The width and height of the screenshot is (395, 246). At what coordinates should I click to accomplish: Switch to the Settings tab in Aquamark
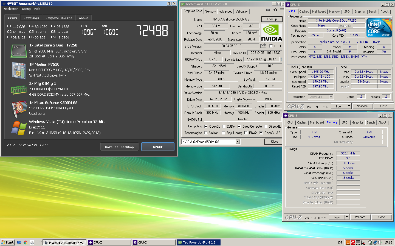tap(31, 18)
